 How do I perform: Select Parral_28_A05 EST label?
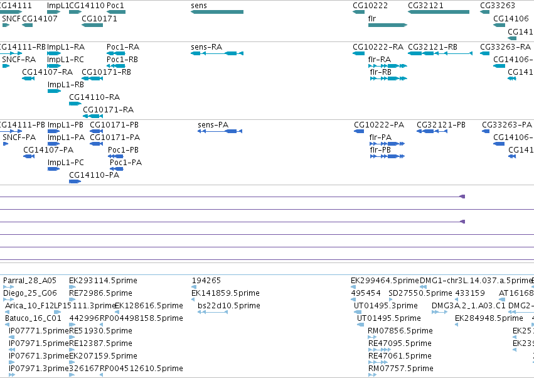coord(29,281)
